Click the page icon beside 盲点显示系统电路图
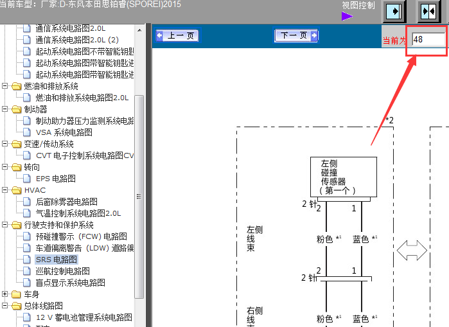This screenshot has width=449, height=327. [27, 283]
